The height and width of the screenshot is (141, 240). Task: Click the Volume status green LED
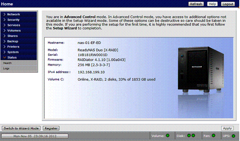(168, 136)
